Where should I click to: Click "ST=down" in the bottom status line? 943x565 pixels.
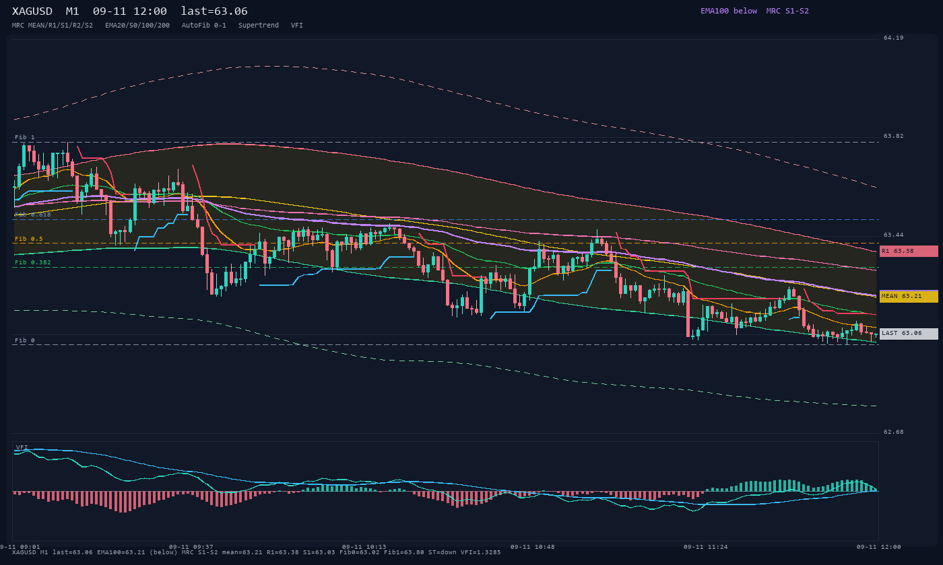[x=443, y=552]
